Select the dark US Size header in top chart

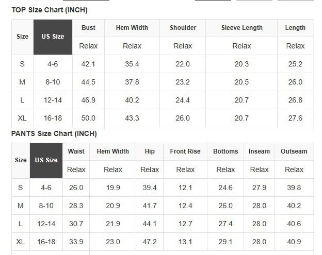[x=53, y=37]
